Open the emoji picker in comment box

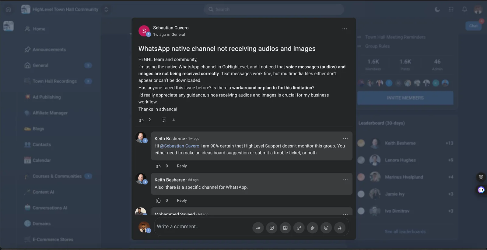coord(326,228)
